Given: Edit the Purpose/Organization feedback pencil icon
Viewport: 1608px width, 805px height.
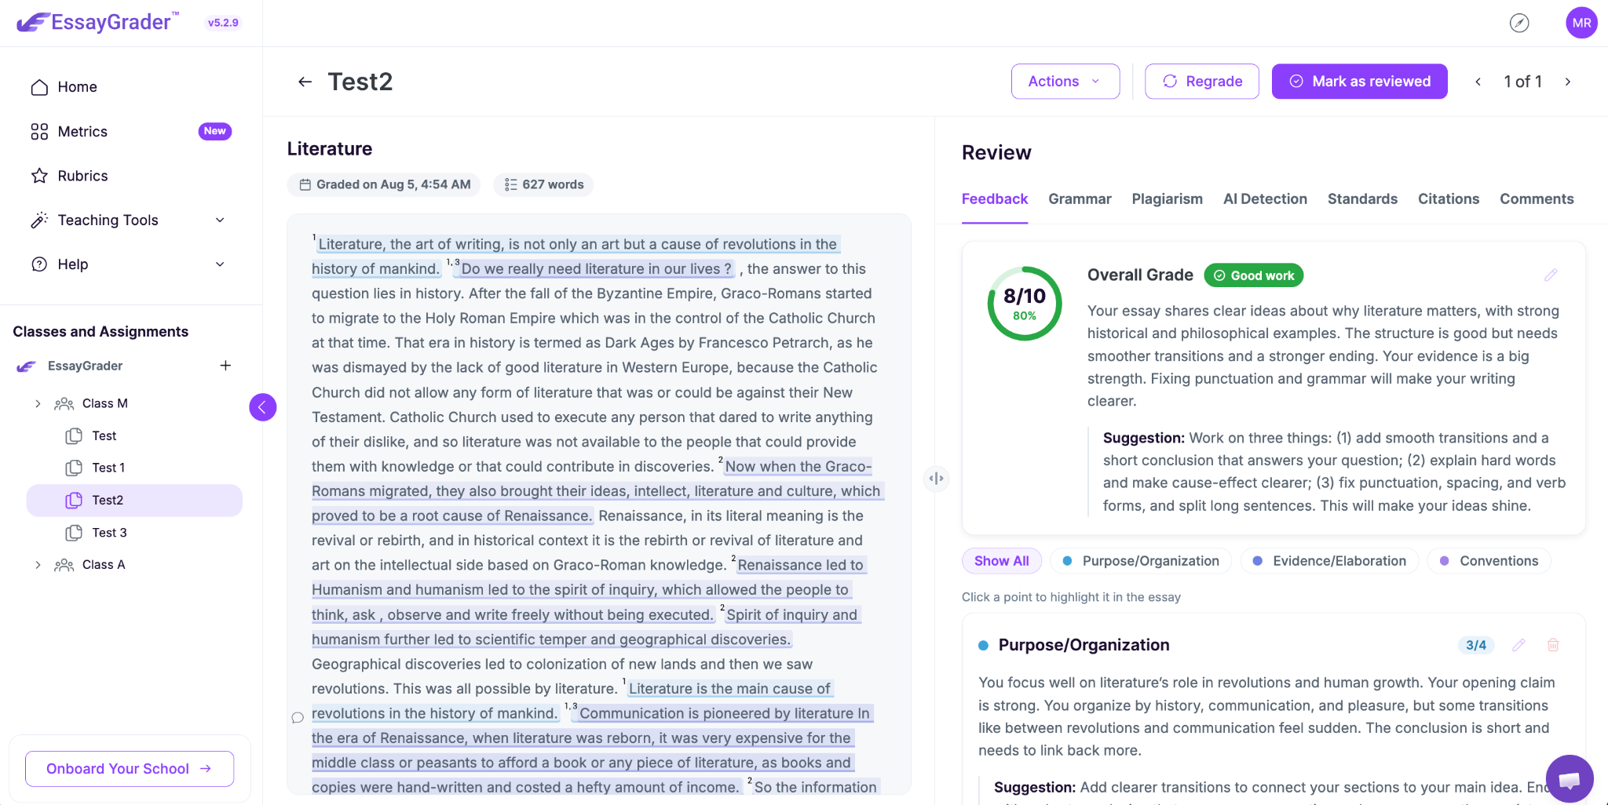Looking at the screenshot, I should (1518, 645).
